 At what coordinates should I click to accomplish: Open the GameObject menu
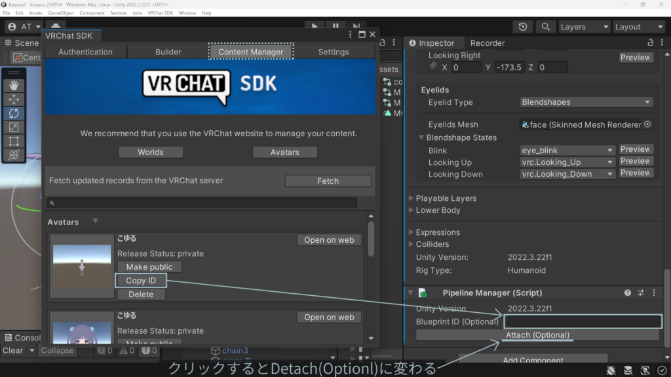(61, 13)
